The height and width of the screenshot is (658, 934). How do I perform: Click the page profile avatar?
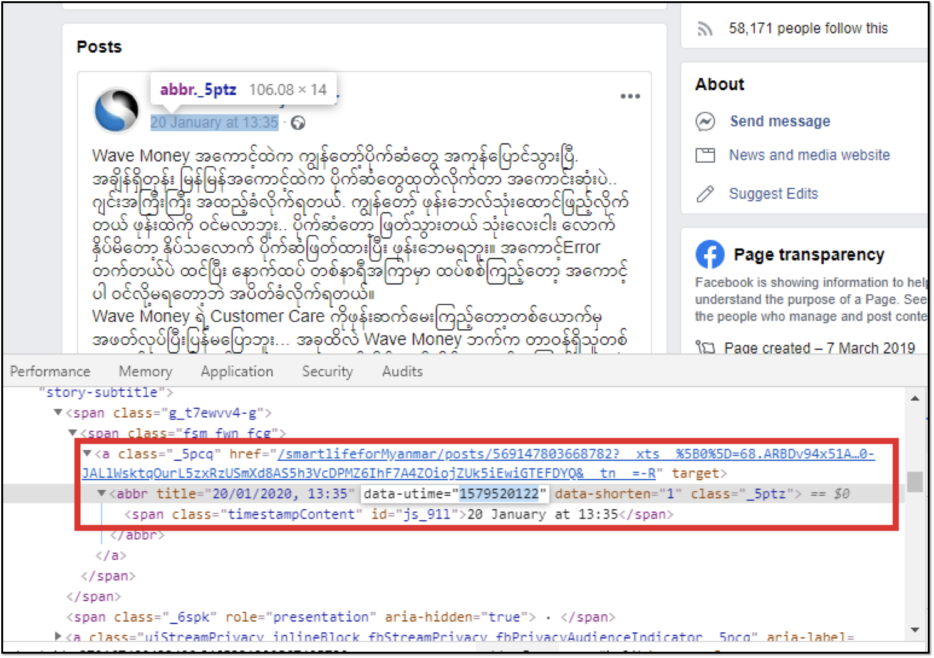tap(117, 110)
